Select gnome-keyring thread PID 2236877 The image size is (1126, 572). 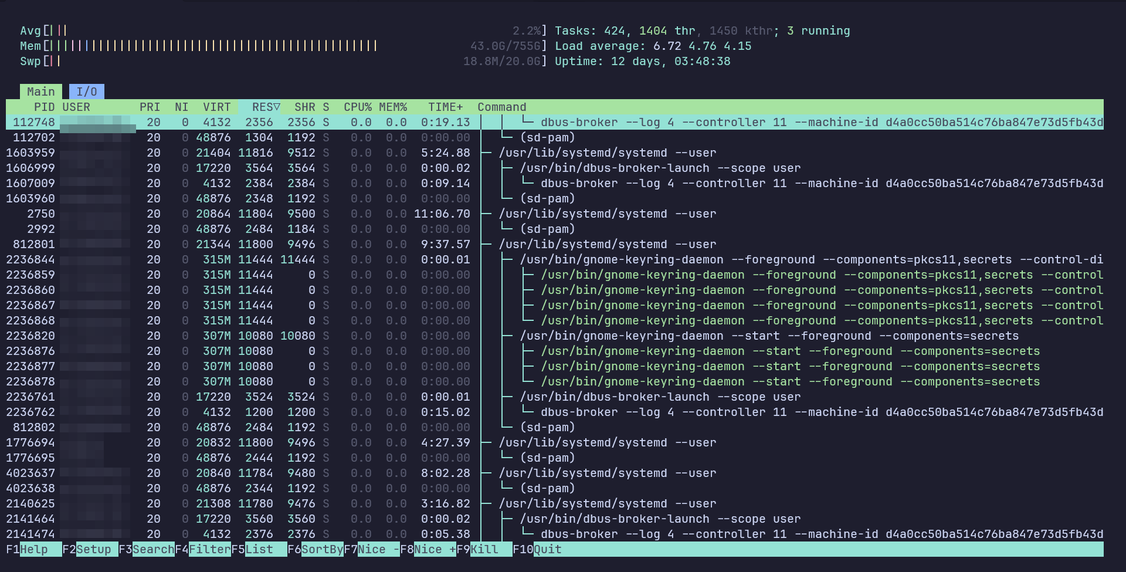coord(555,366)
